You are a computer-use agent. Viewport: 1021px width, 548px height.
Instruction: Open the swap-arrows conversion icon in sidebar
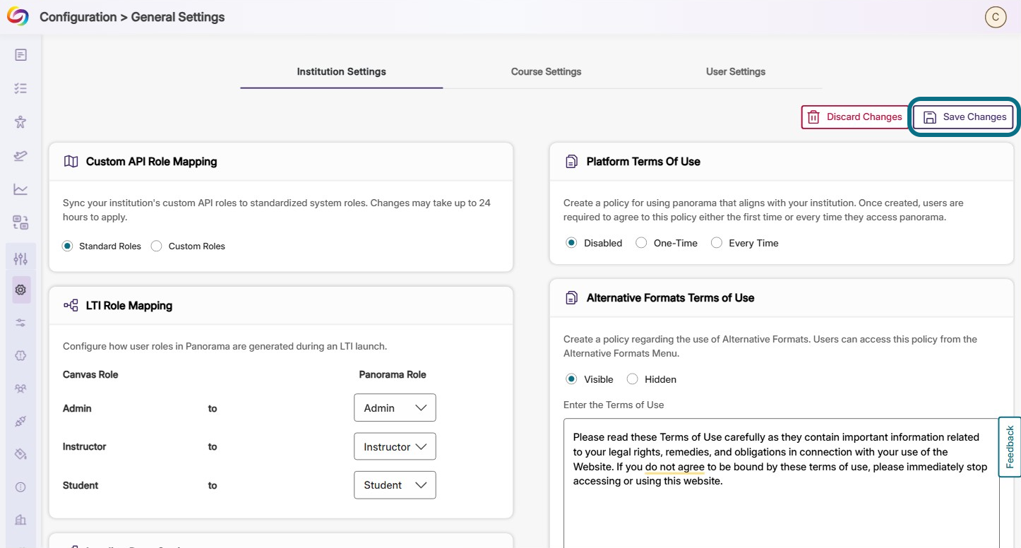click(20, 222)
